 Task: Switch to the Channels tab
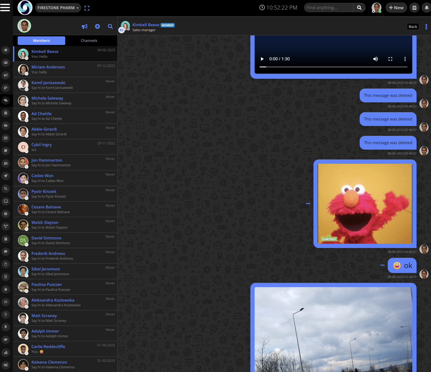coord(89,40)
